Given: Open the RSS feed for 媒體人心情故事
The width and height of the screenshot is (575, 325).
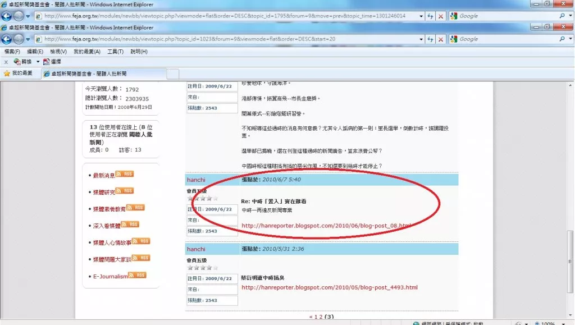Looking at the screenshot, I should click(x=141, y=241).
